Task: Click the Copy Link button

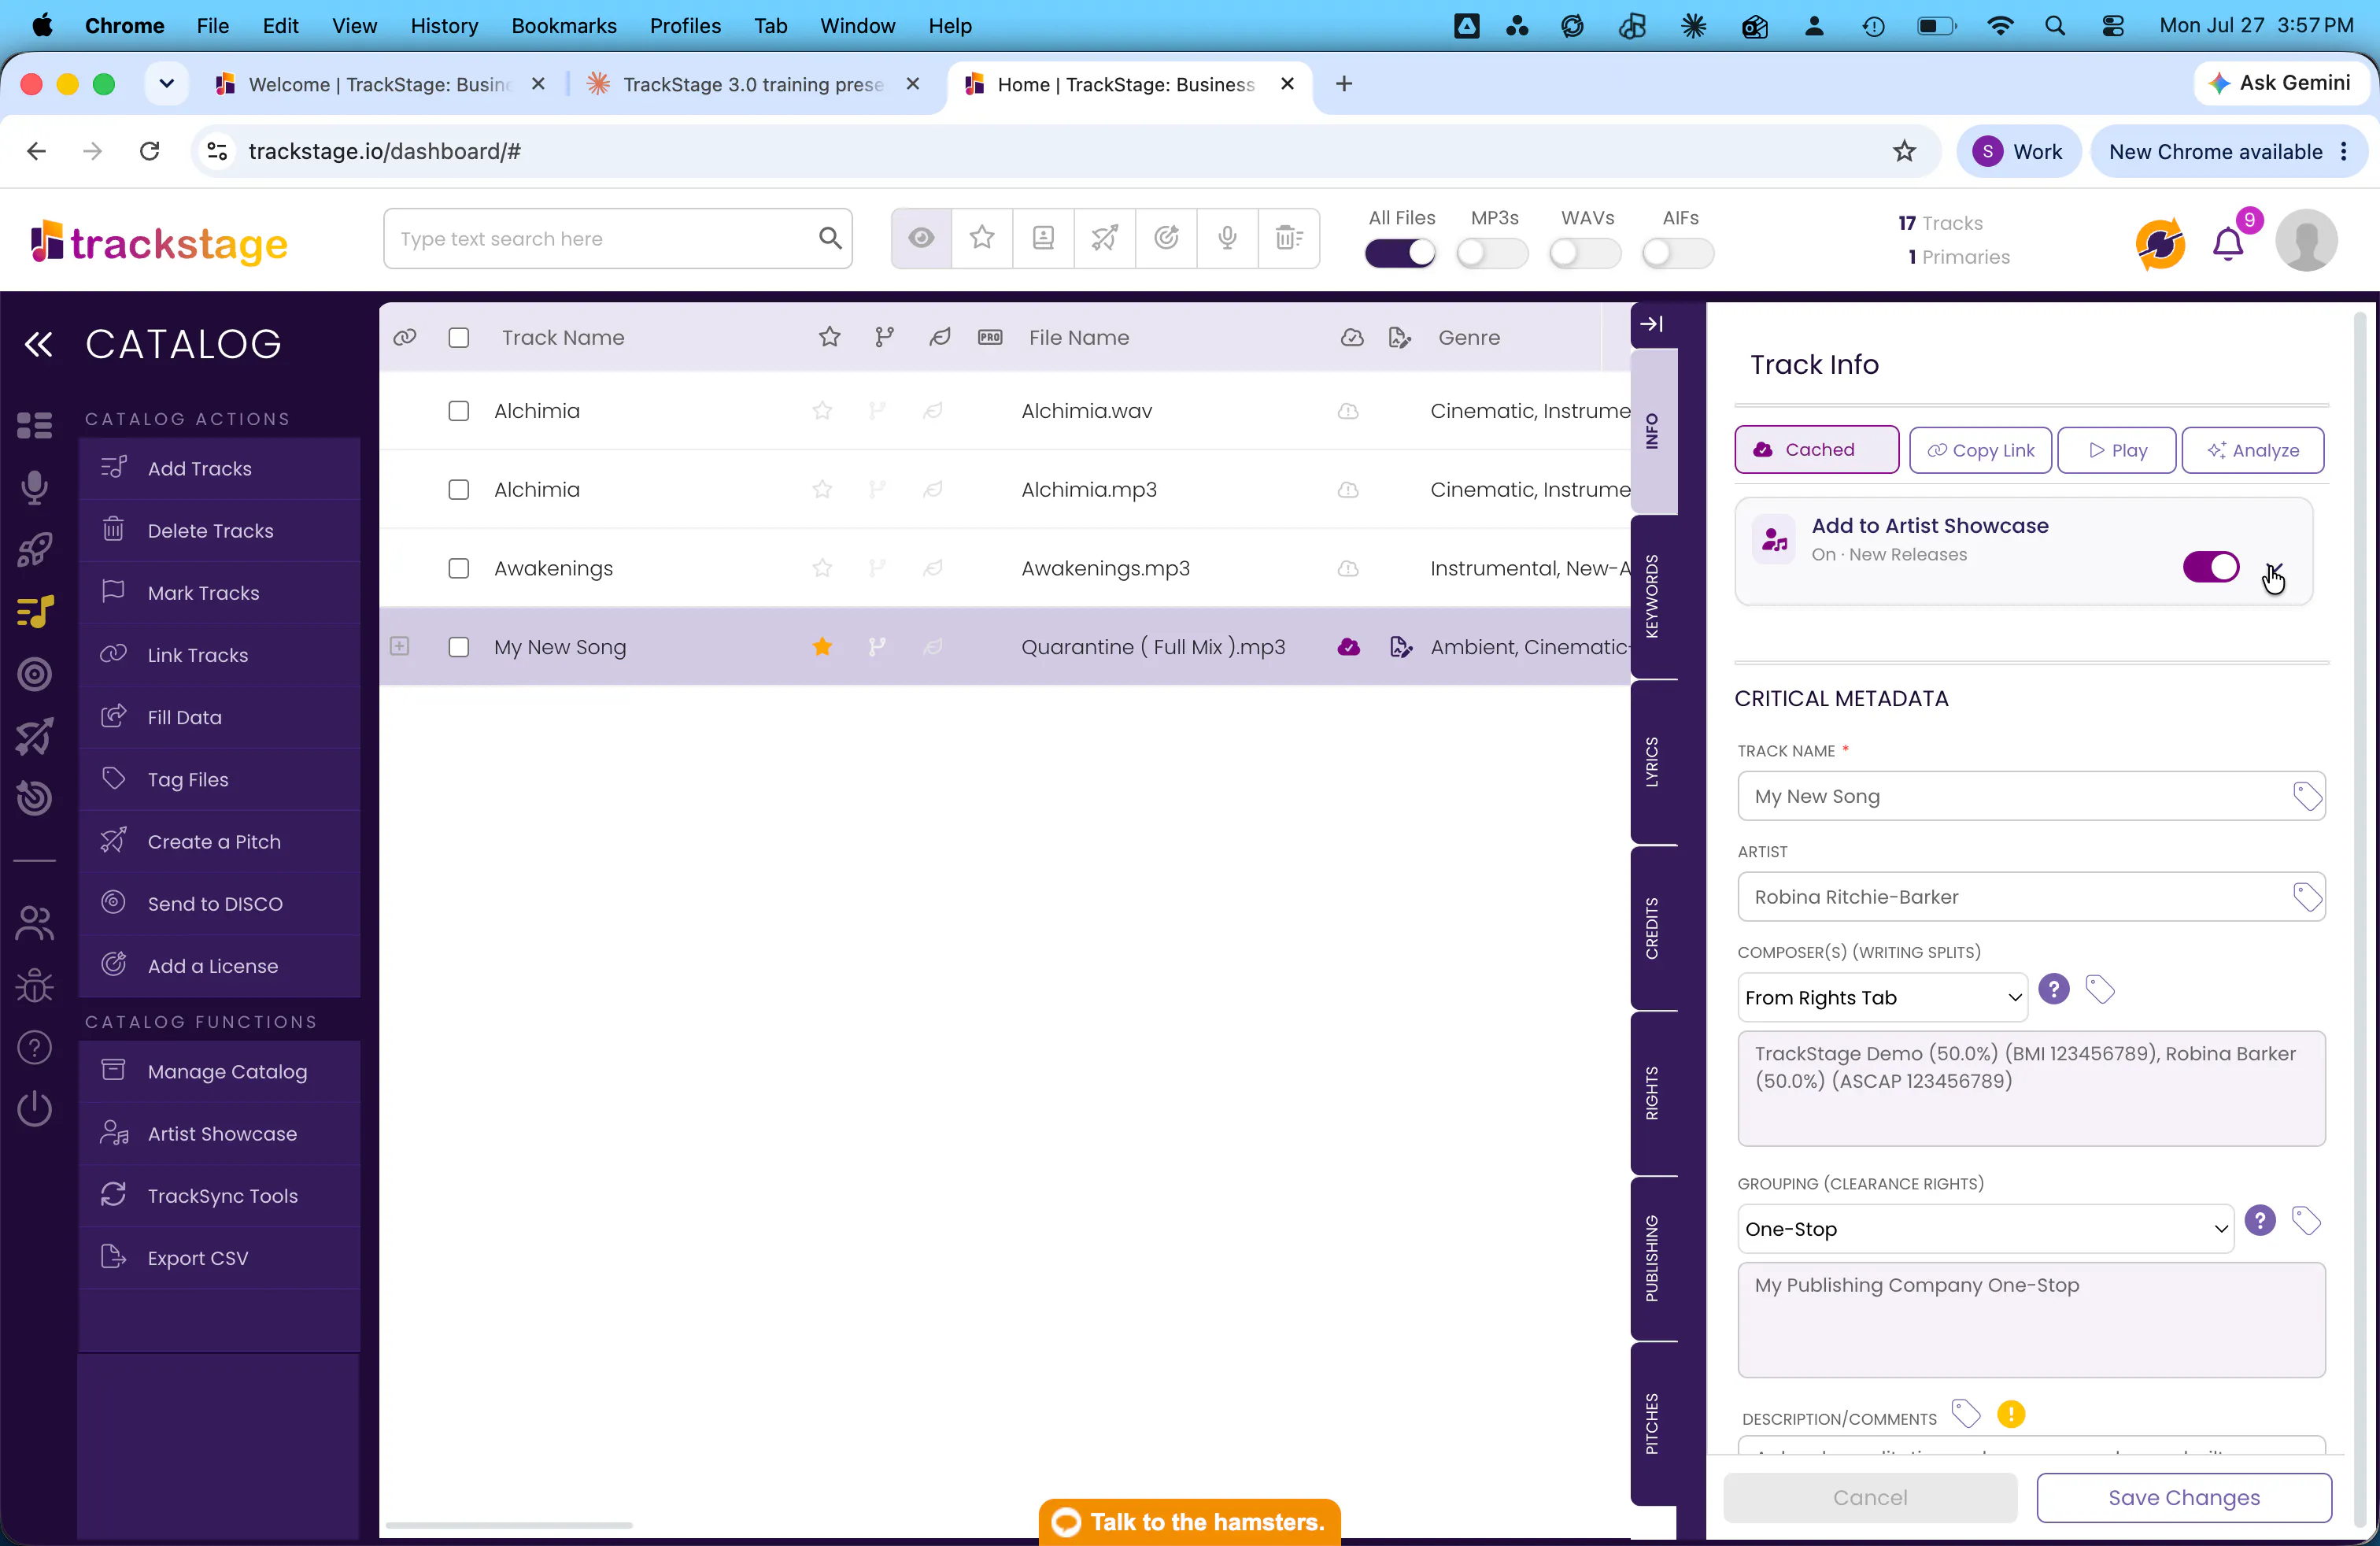Action: coord(1980,450)
